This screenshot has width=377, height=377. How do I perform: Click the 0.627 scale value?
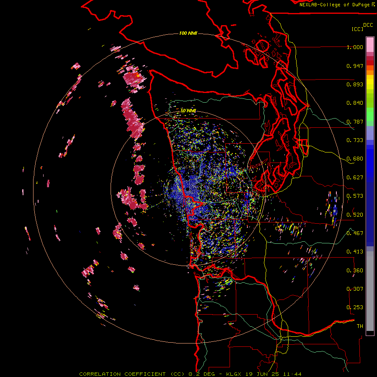point(355,178)
